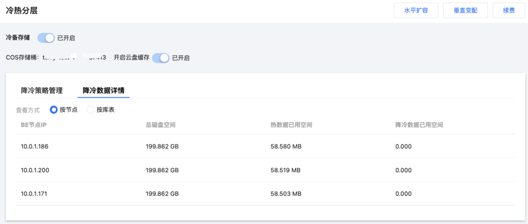Click the 58.580 MB hot data value
Image resolution: width=528 pixels, height=224 pixels.
click(x=286, y=146)
